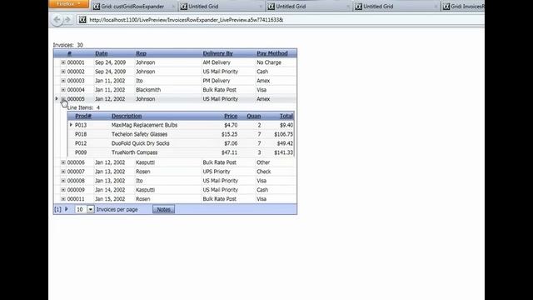The width and height of the screenshot is (533, 300).
Task: Select the row marker of invoice 000005
Action: click(x=57, y=98)
